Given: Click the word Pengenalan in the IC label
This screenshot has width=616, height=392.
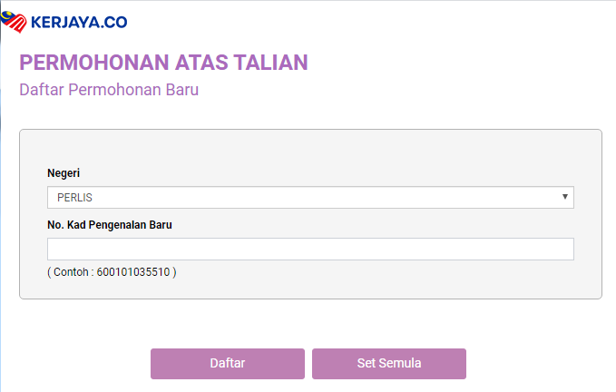Looking at the screenshot, I should coord(118,225).
